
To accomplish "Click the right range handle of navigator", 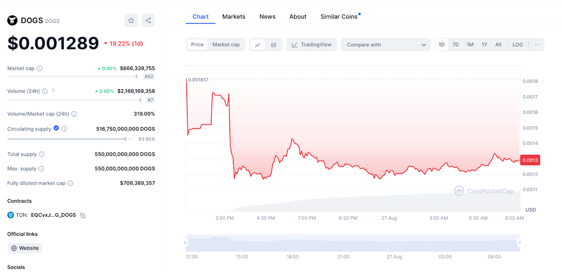I will (x=520, y=243).
